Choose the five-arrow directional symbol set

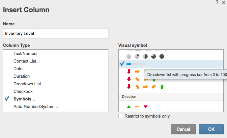pyautogui.click(x=145, y=87)
